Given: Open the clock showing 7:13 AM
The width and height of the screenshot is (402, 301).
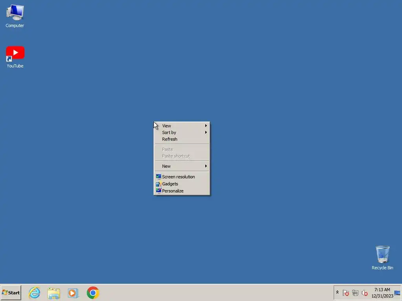Looking at the screenshot, I should point(382,290).
